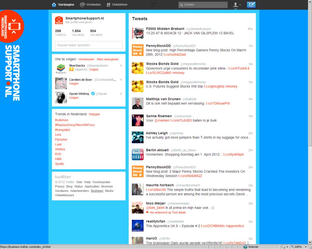Click Oprah Winfrey's avatar
Screen dimensions: 312x249
click(61, 97)
